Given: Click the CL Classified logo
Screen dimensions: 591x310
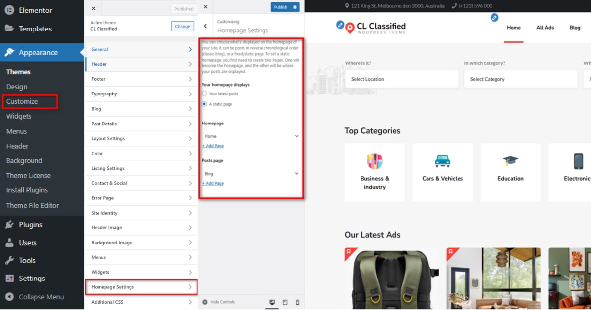Looking at the screenshot, I should pyautogui.click(x=376, y=28).
